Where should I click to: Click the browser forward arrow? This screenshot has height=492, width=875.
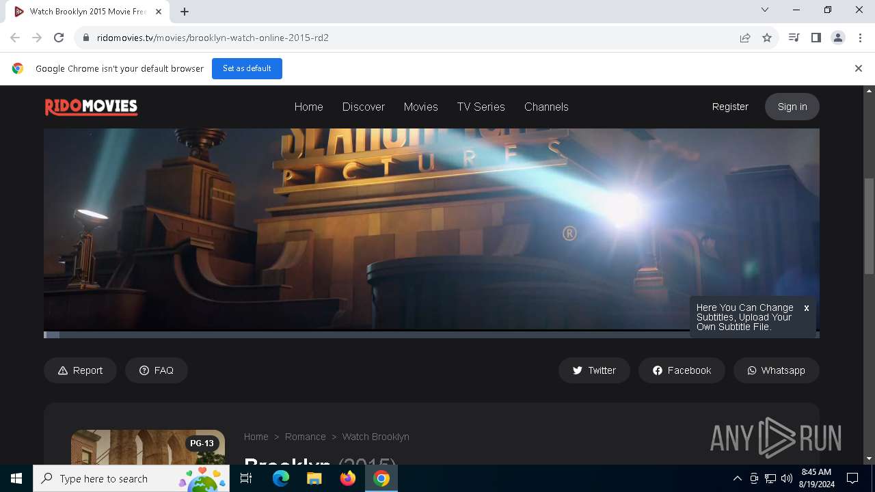[37, 38]
